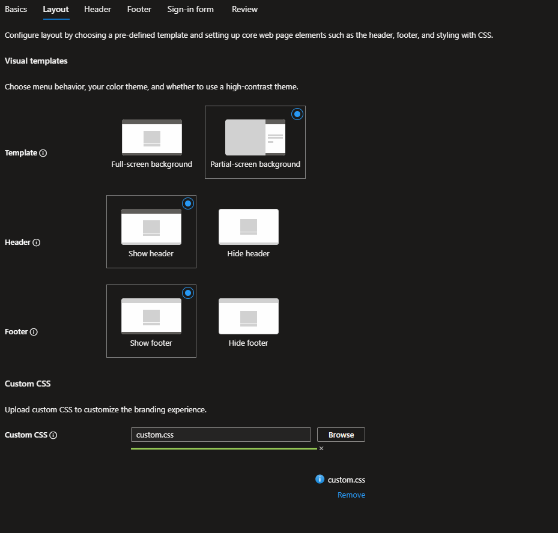Focus the custom.css file name field
This screenshot has width=558, height=533.
[221, 435]
